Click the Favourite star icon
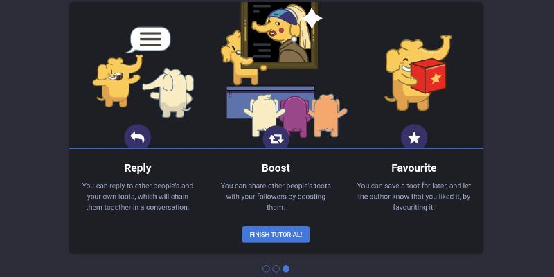This screenshot has height=277, width=554. pyautogui.click(x=414, y=137)
